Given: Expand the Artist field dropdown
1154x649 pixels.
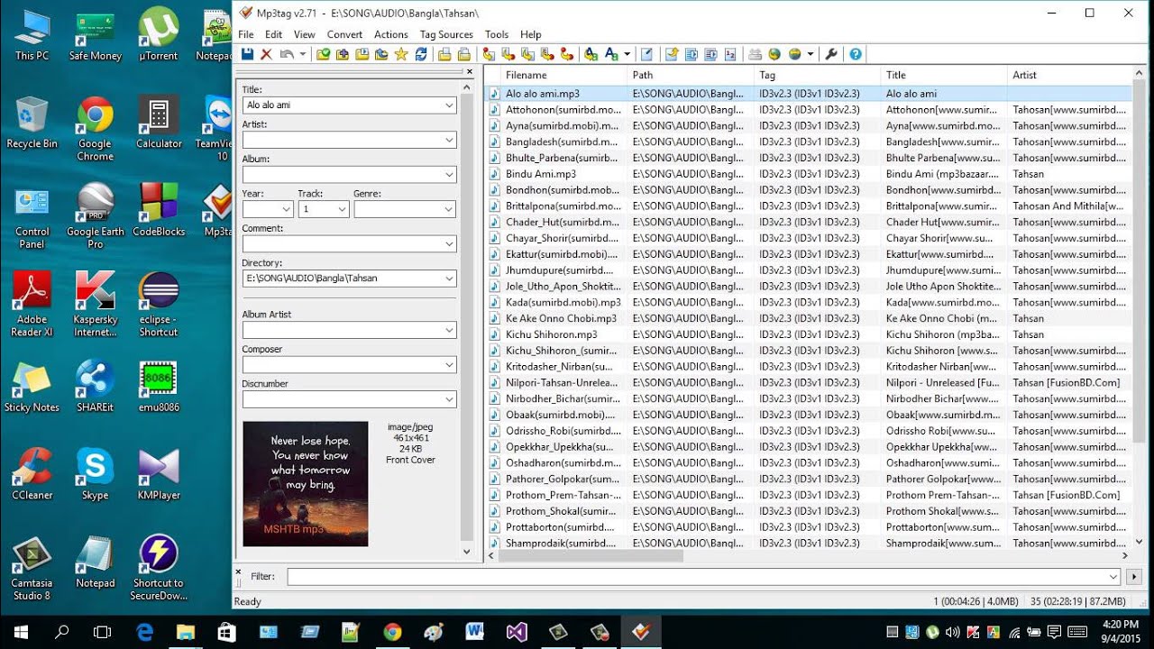Looking at the screenshot, I should click(449, 140).
